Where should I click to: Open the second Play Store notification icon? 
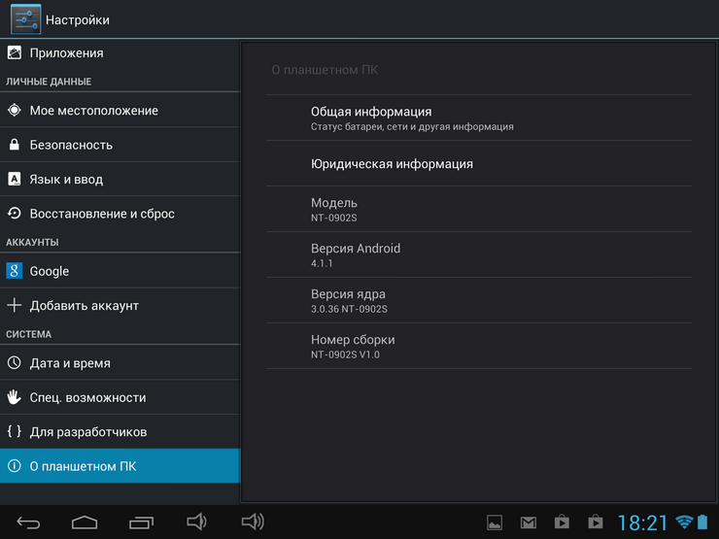[x=596, y=522]
